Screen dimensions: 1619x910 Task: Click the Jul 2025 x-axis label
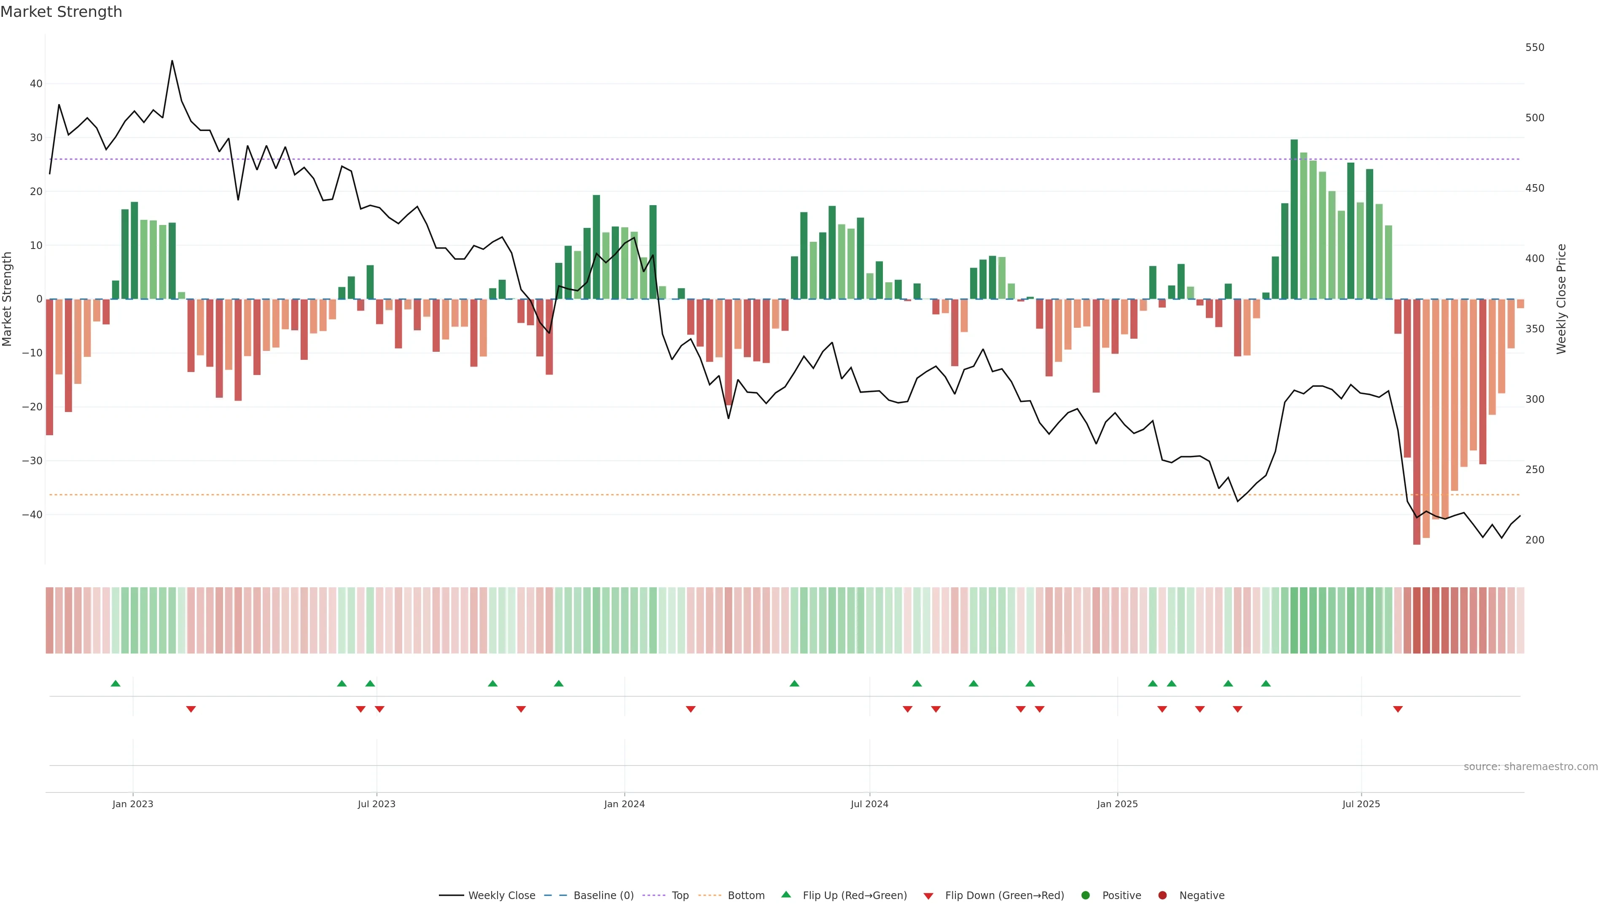coord(1361,804)
